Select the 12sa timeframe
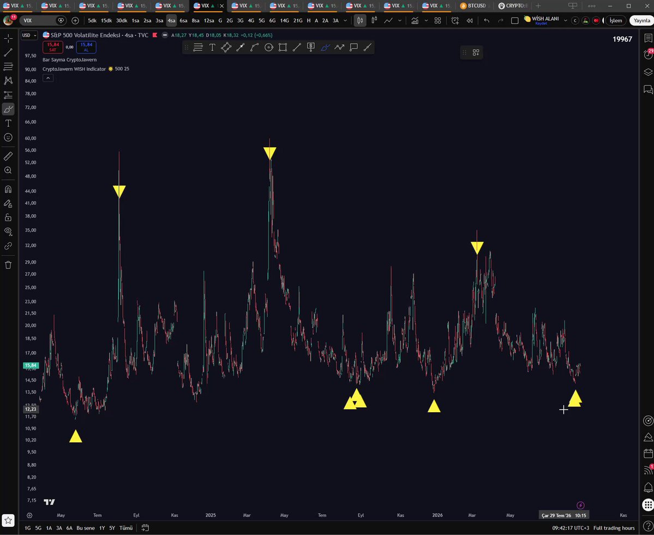This screenshot has width=654, height=535. pos(208,20)
